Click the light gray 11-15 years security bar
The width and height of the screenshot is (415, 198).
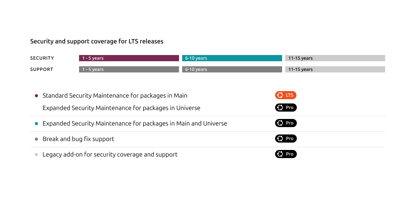(x=335, y=58)
